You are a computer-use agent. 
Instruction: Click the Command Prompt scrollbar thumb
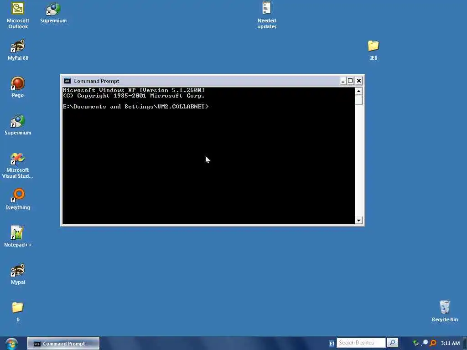pos(358,100)
